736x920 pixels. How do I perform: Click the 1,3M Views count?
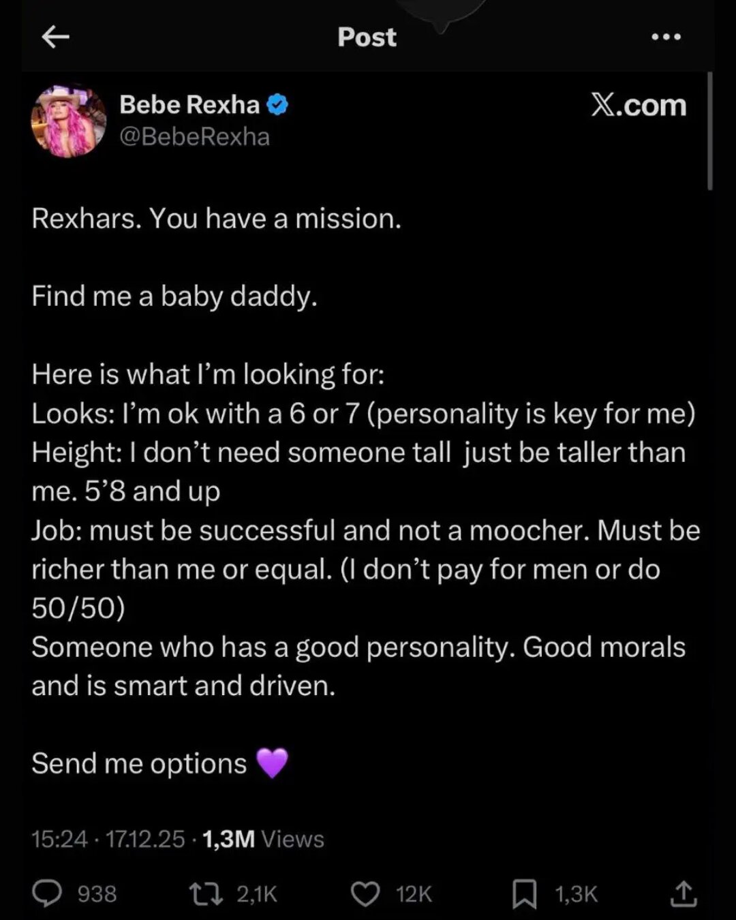pos(263,839)
